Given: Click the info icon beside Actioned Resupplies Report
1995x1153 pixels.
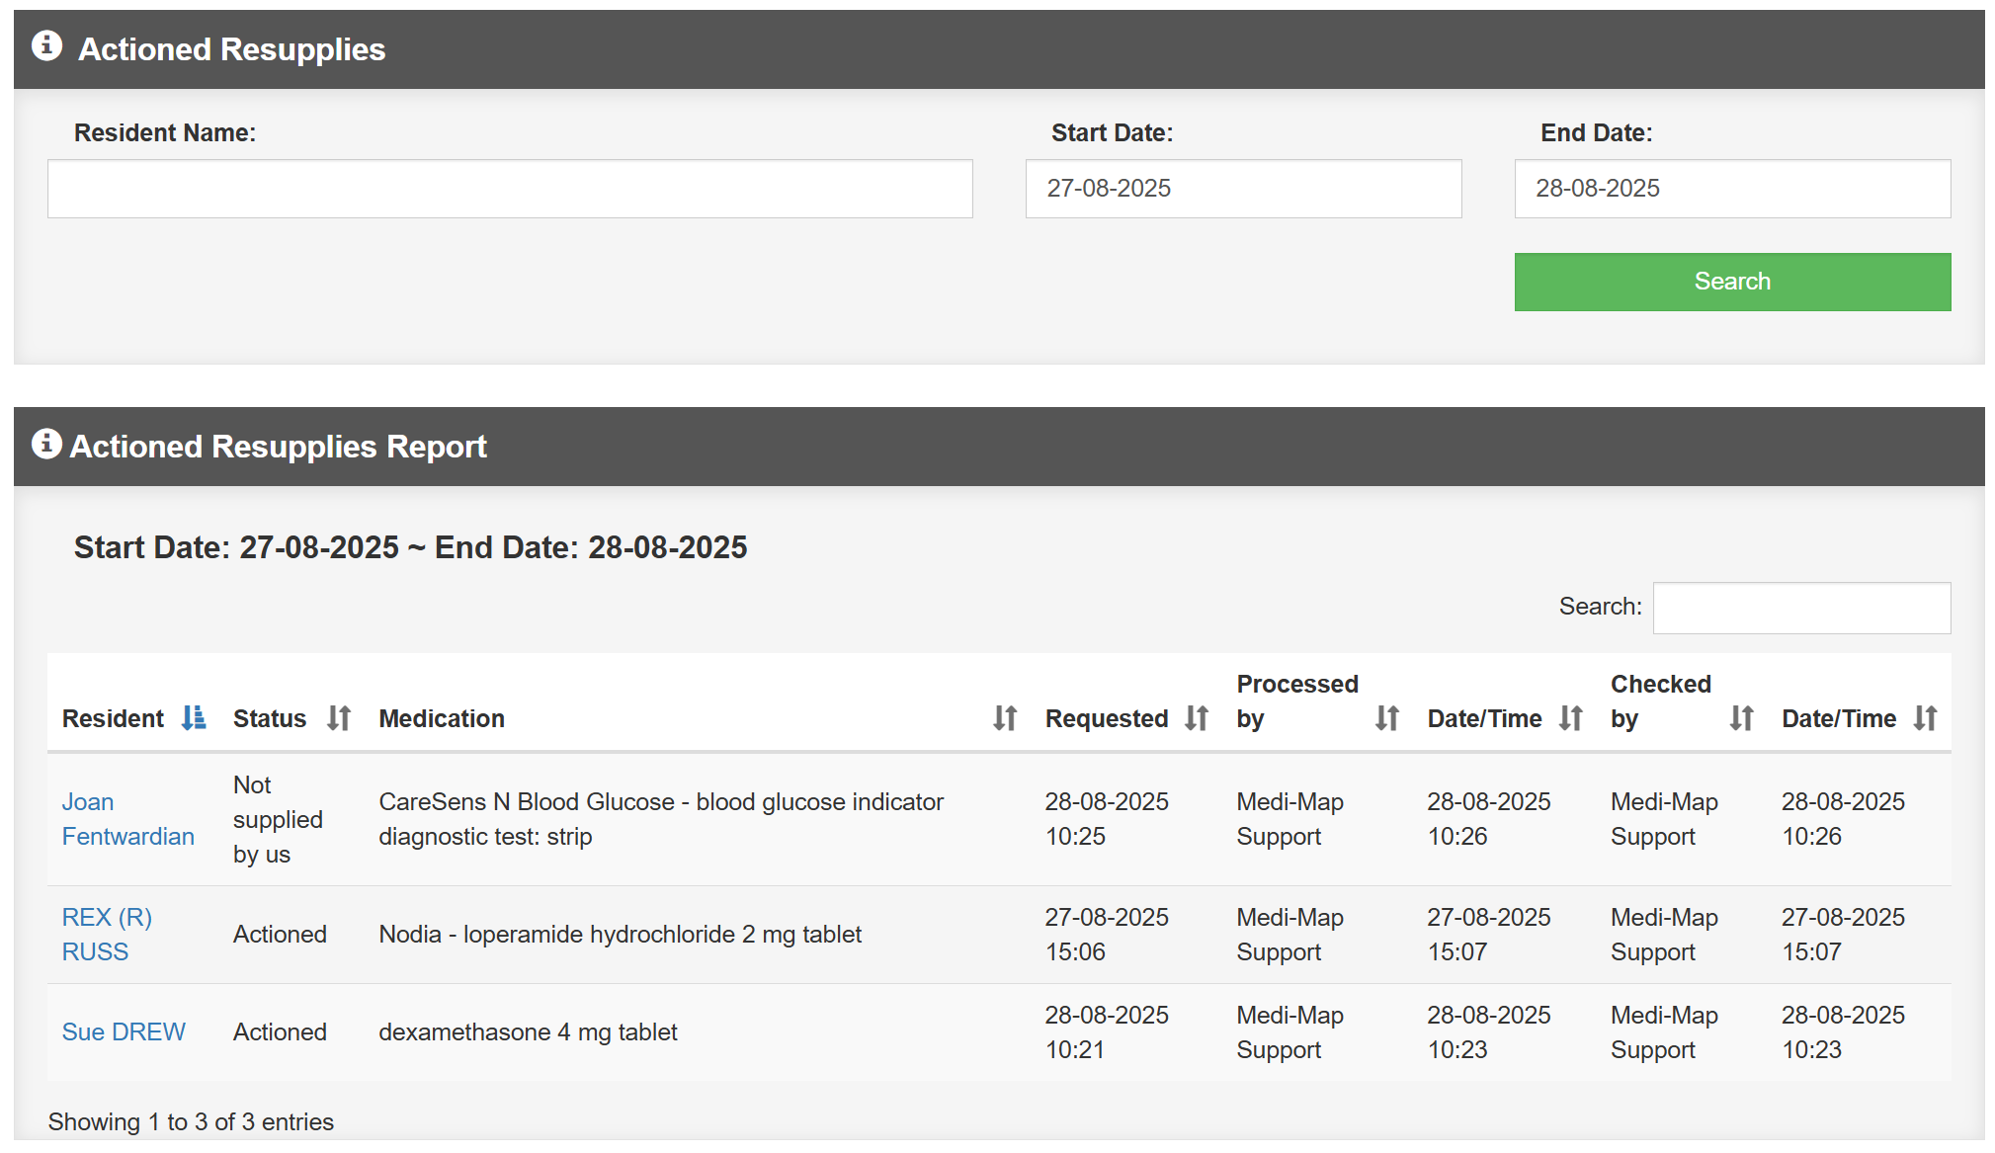Looking at the screenshot, I should coord(46,445).
